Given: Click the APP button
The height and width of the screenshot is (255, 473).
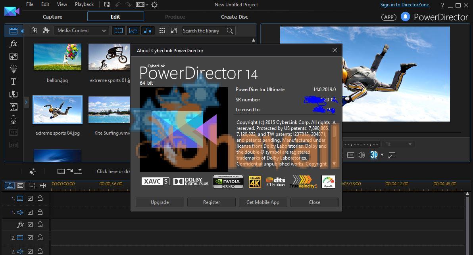Looking at the screenshot, I should (x=389, y=17).
